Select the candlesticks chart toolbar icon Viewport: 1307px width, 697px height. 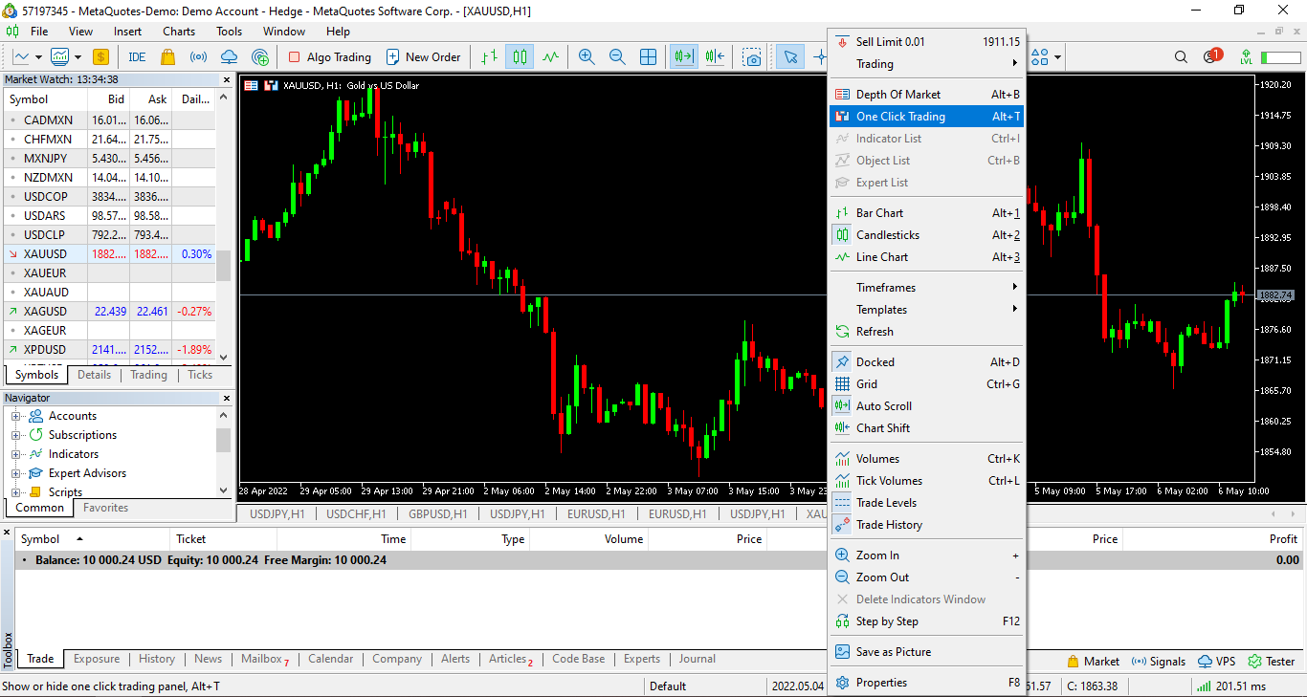(520, 57)
